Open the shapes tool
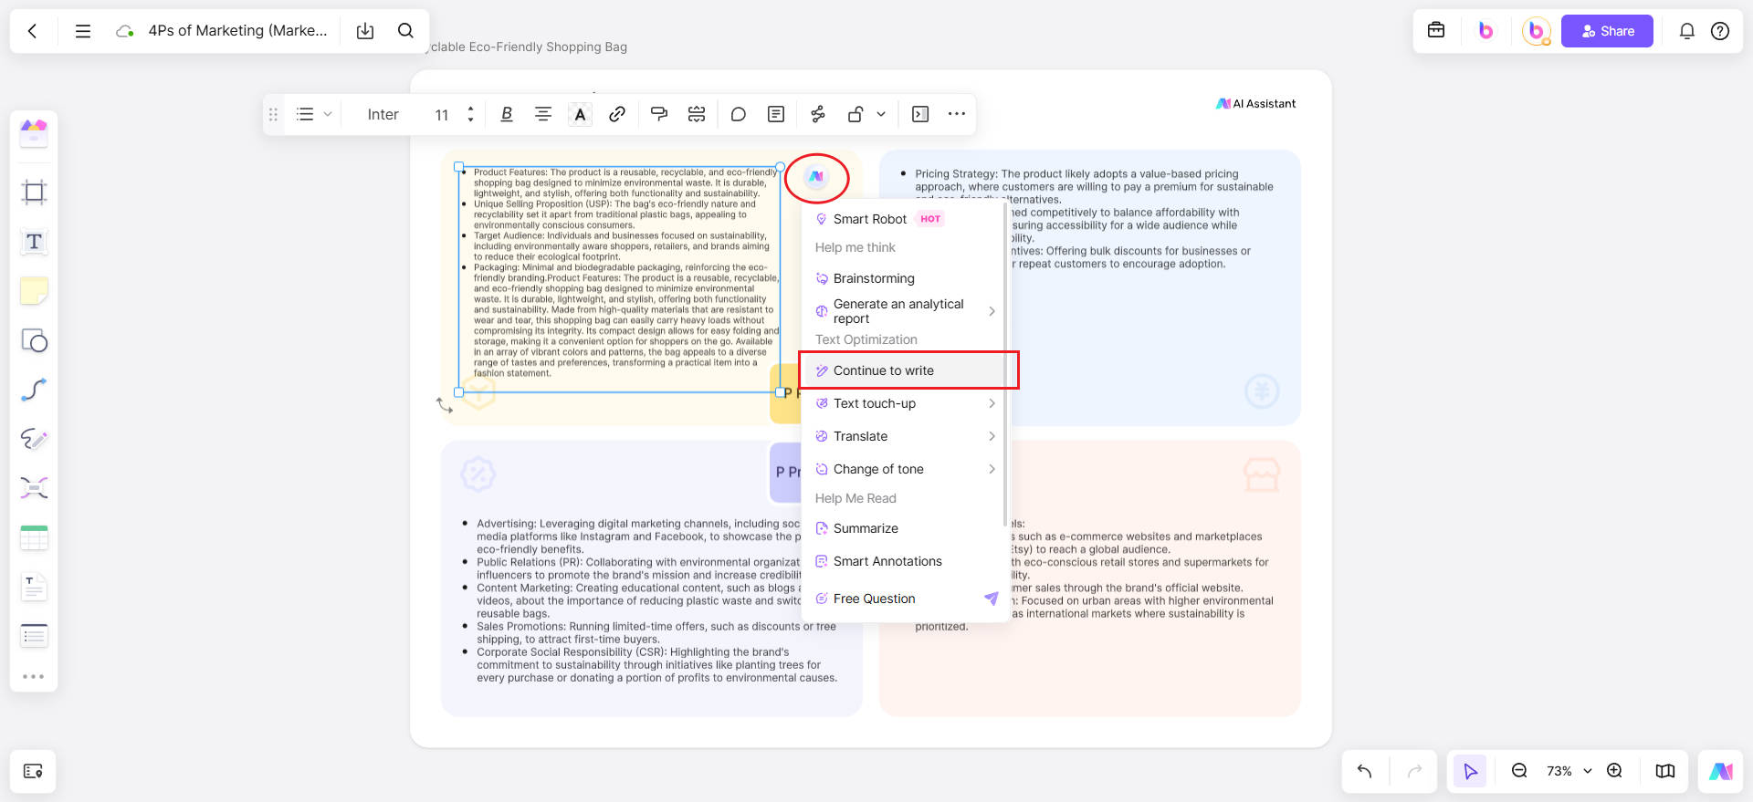Viewport: 1753px width, 802px height. point(34,340)
